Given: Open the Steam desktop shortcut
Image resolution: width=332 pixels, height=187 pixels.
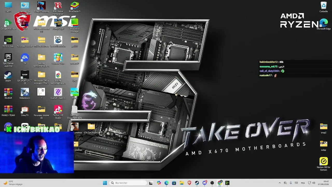Looking at the screenshot, I should point(8,76).
